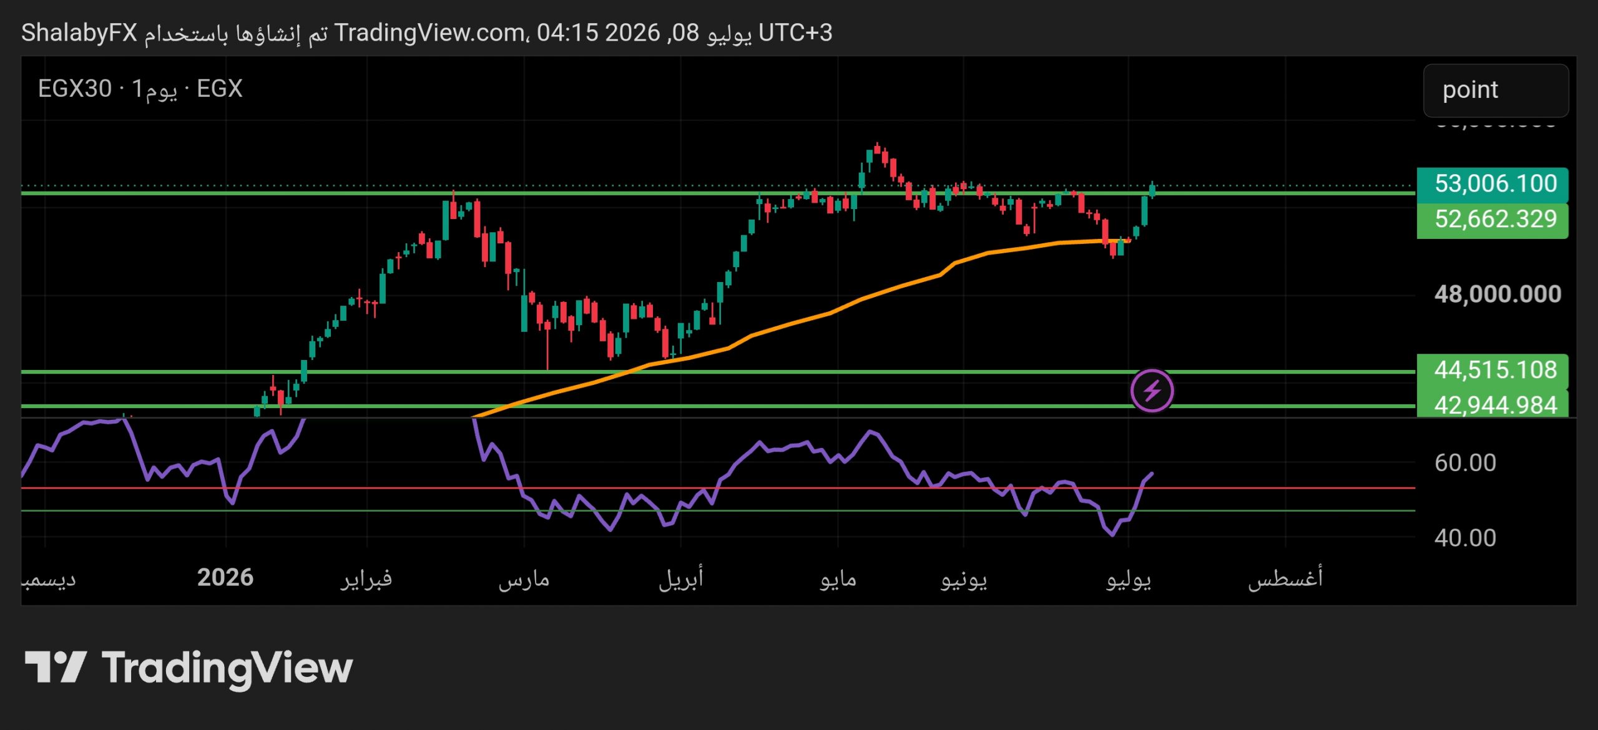Click the purple lightning bolt event icon
This screenshot has height=730, width=1598.
pyautogui.click(x=1152, y=391)
